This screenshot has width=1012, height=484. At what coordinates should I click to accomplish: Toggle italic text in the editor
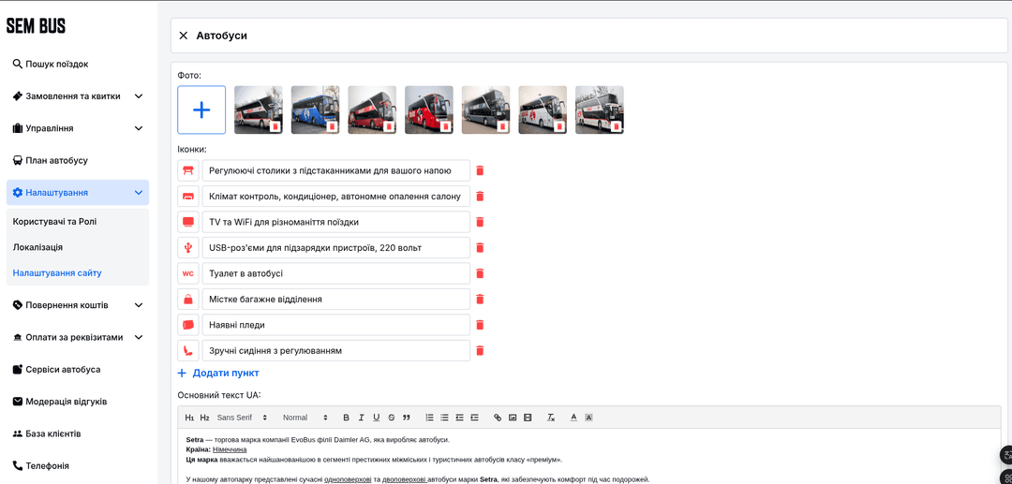click(361, 418)
